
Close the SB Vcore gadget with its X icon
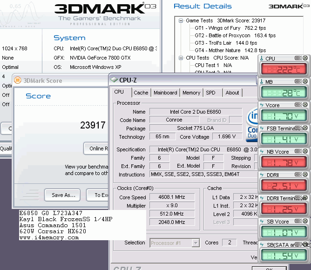(x=305, y=221)
